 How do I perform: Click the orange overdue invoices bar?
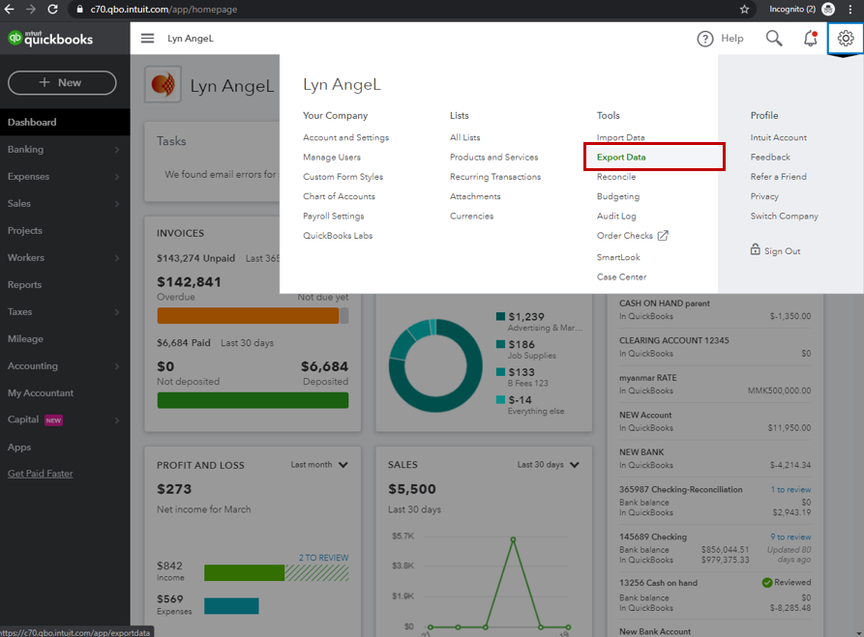pyautogui.click(x=248, y=315)
